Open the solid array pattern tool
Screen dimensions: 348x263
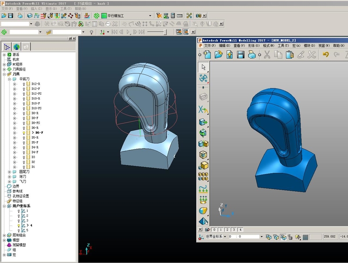[x=203, y=177]
